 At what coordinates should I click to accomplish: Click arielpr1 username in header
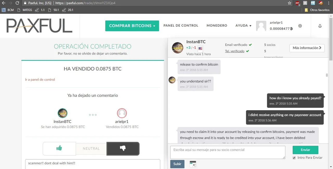[x=276, y=23]
